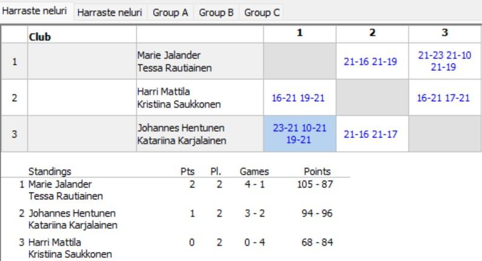Select the Jalander / Rautiainen pair cell in the grid
Image resolution: width=482 pixels, height=261 pixels.
[x=200, y=62]
